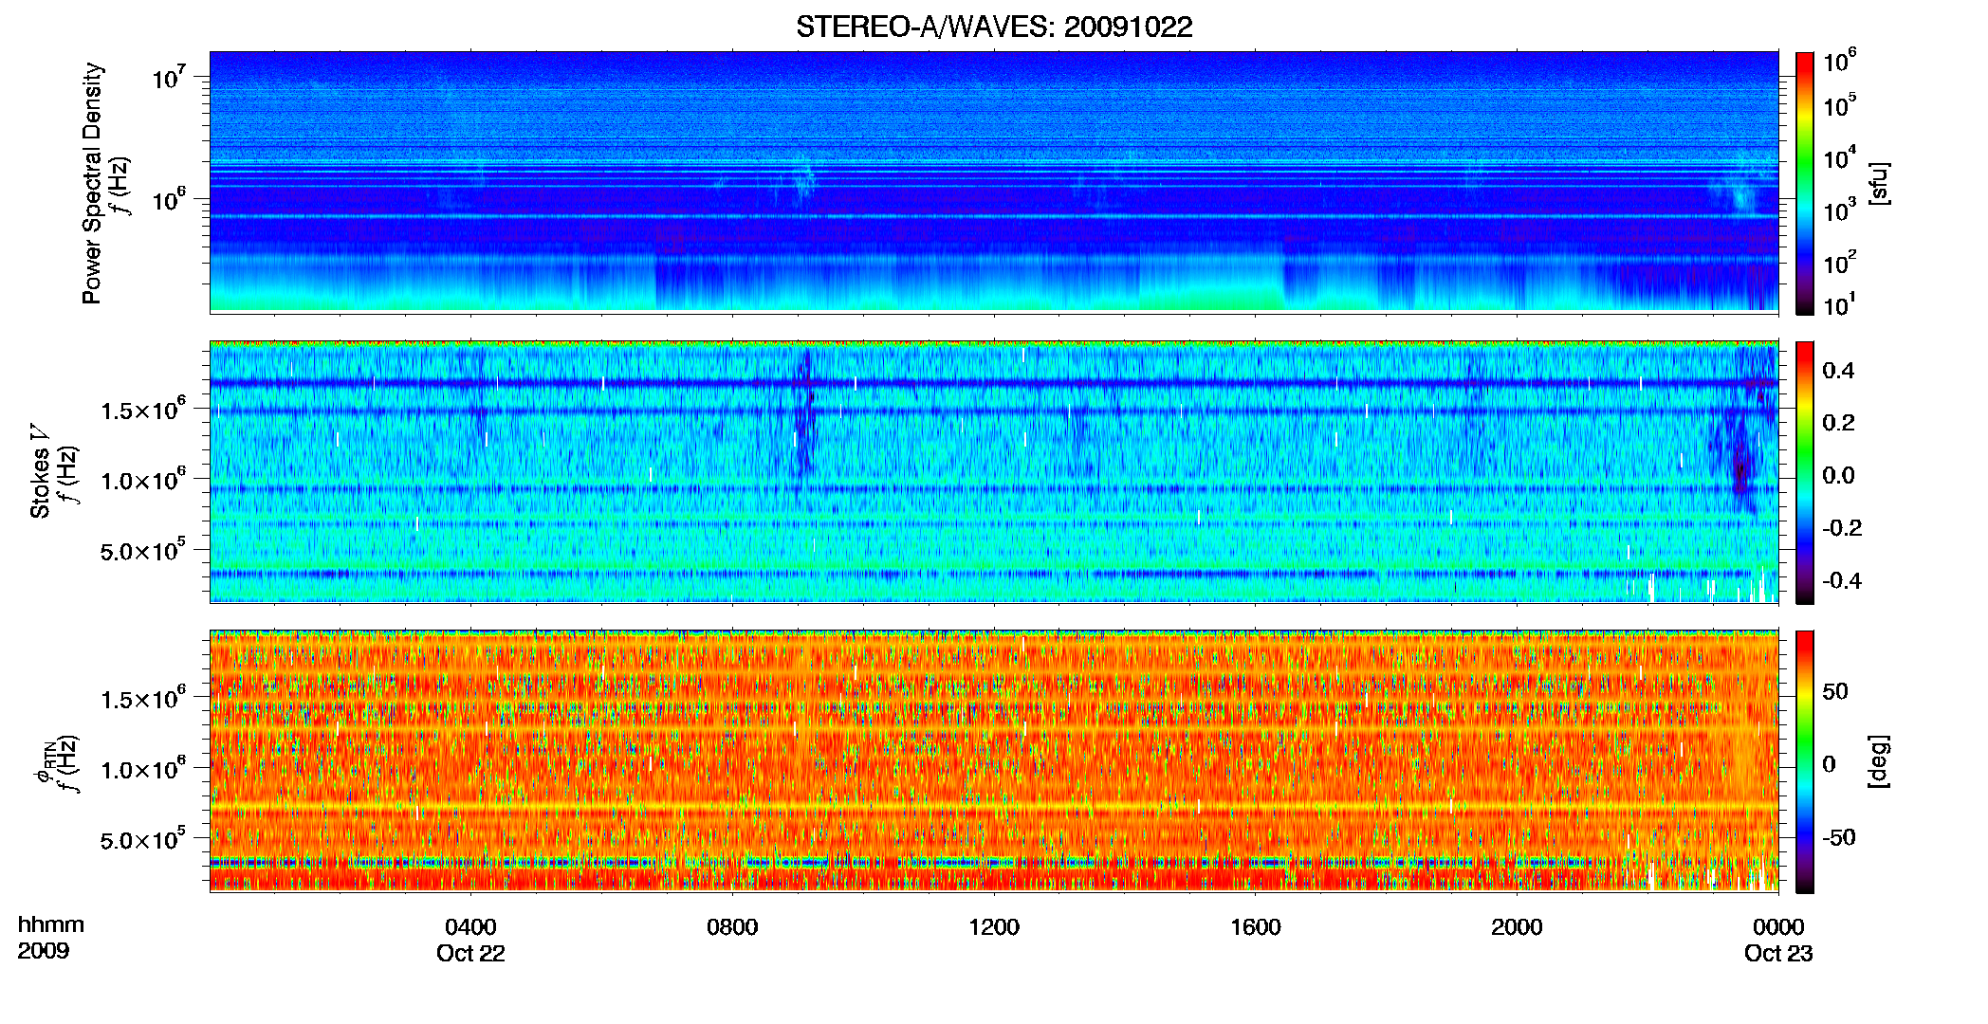Image resolution: width=1988 pixels, height=1024 pixels.
Task: Click the 10^2 label on the sfu colorbar
Action: [1839, 262]
